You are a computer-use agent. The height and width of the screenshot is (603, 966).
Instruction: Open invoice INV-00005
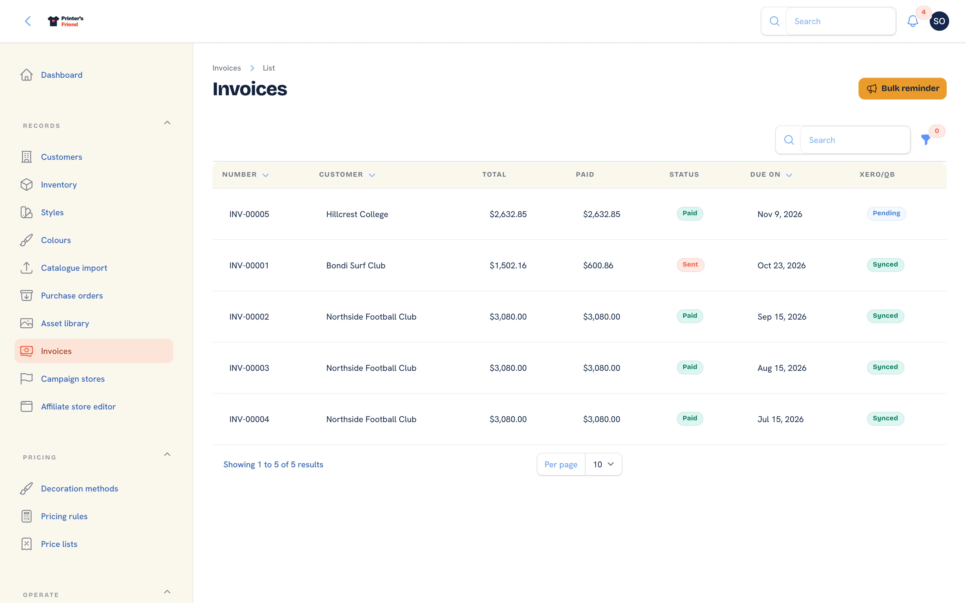249,214
